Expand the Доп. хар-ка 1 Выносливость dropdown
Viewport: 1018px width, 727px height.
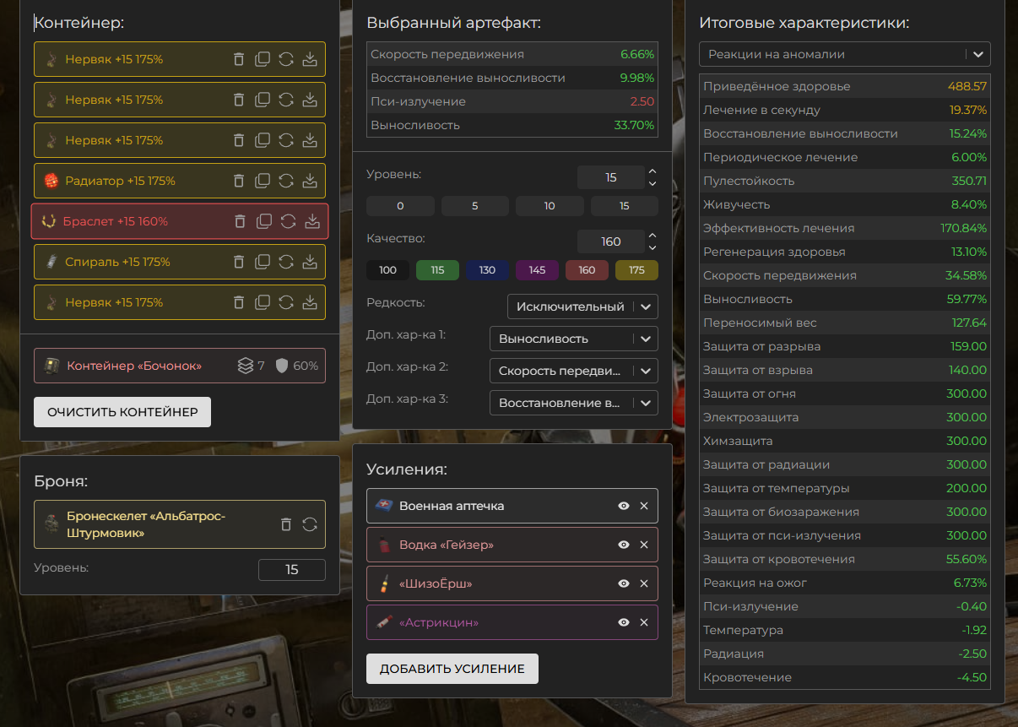[573, 339]
